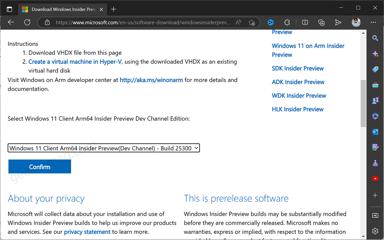The width and height of the screenshot is (384, 240).
Task: Open sidebar Microsoft 365 icon
Action: pos(375,116)
